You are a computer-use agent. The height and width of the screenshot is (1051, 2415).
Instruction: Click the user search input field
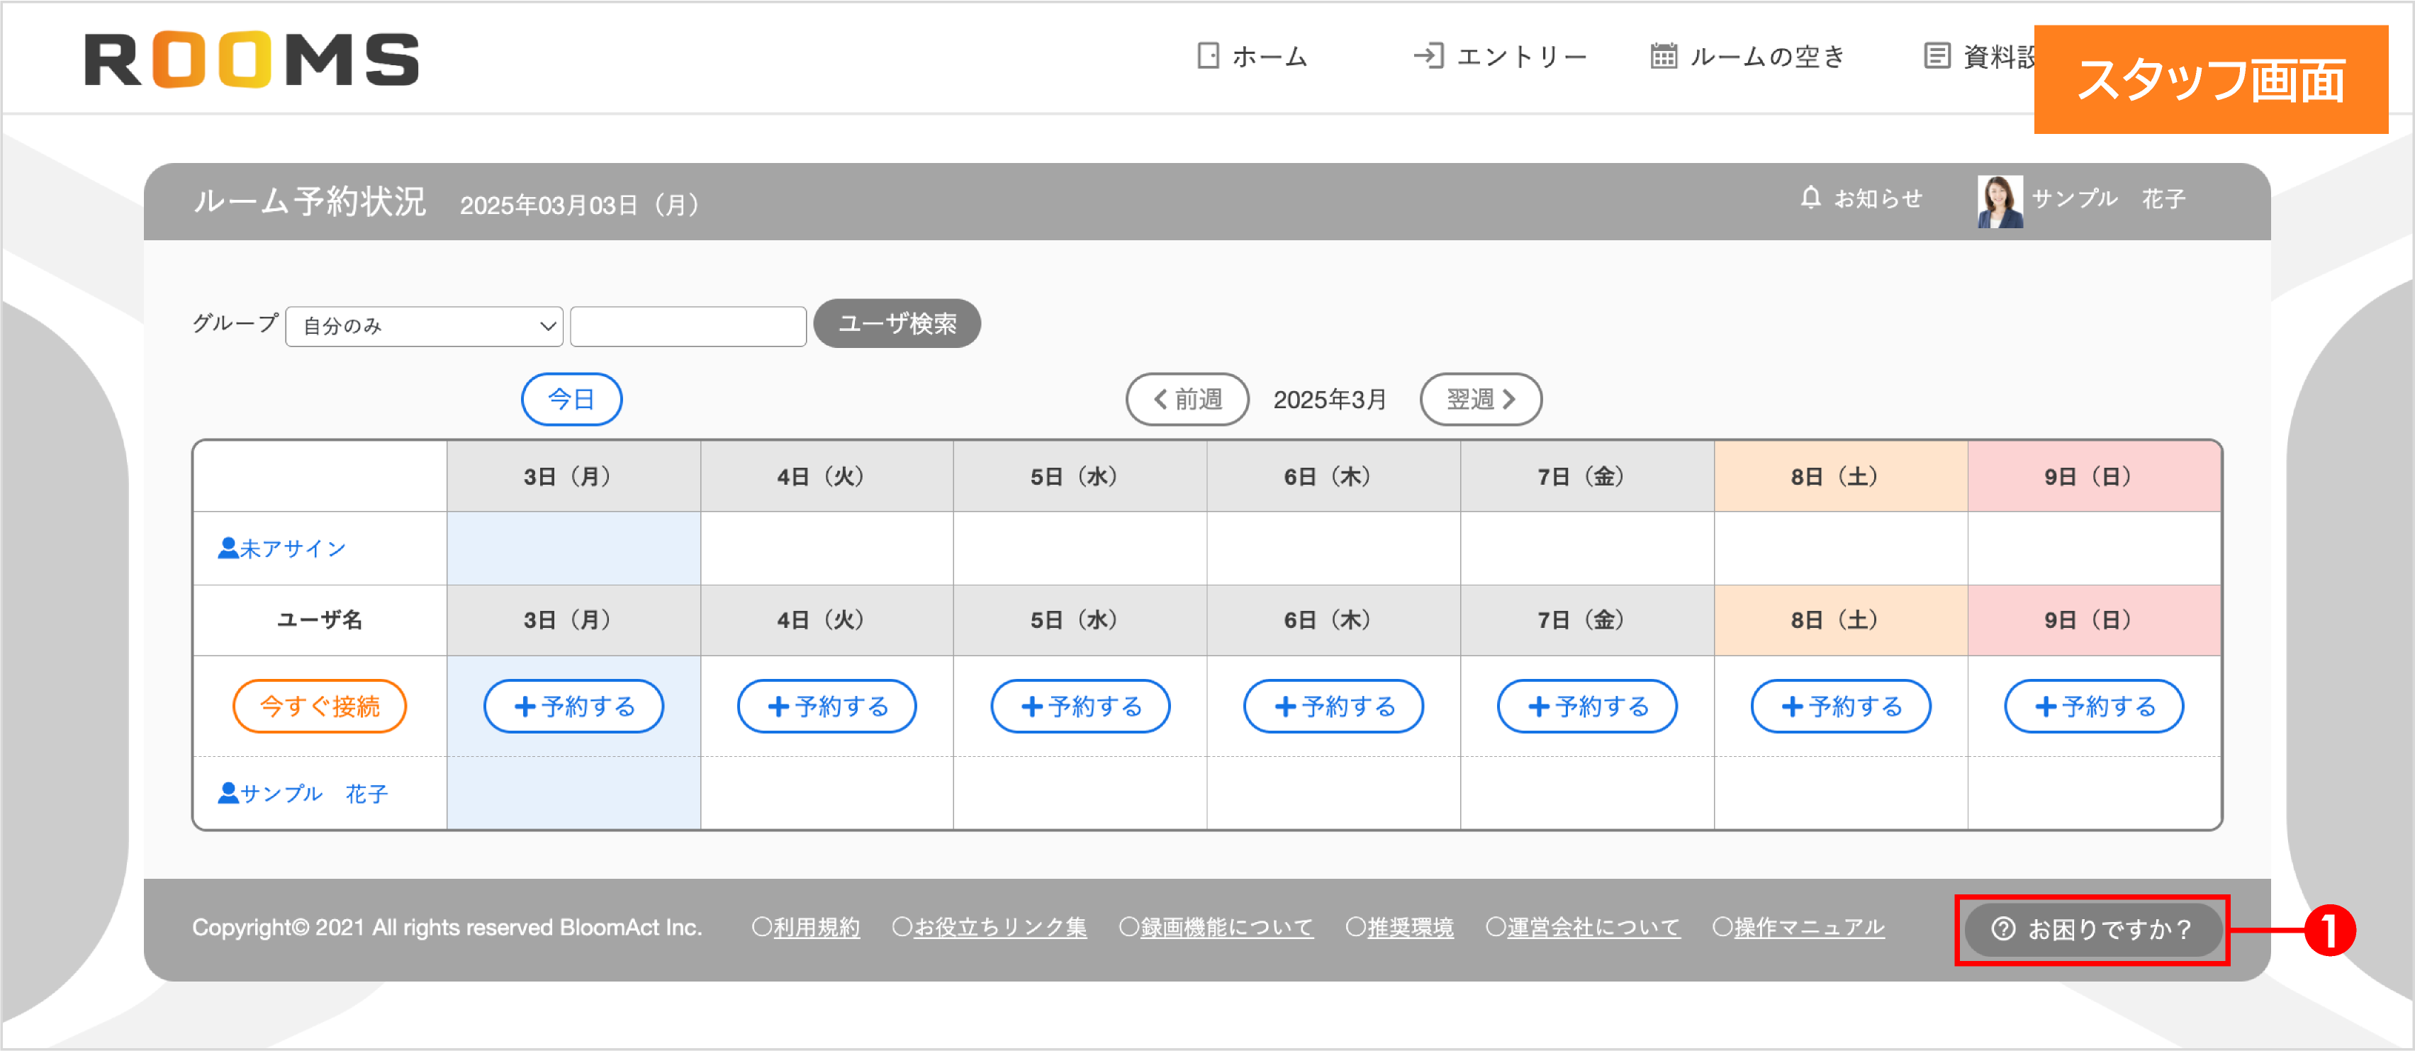(688, 325)
